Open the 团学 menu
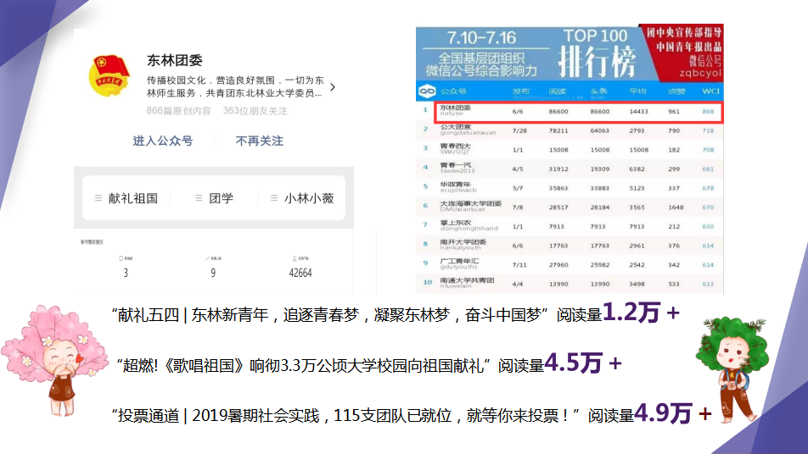 pyautogui.click(x=221, y=198)
